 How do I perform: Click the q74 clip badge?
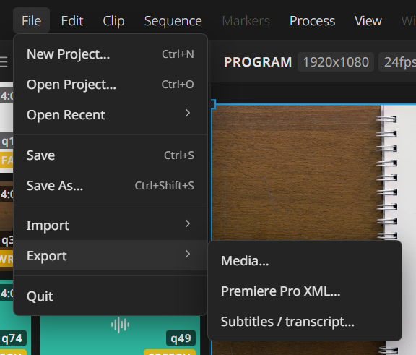coord(12,338)
